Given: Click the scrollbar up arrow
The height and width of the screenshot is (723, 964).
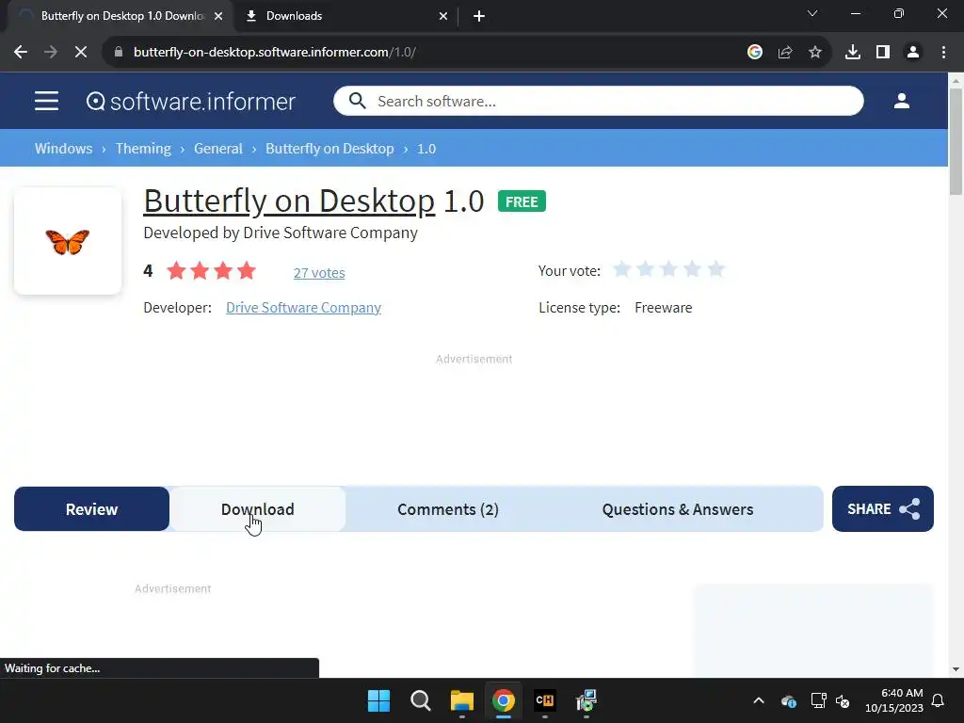Looking at the screenshot, I should coord(956,81).
